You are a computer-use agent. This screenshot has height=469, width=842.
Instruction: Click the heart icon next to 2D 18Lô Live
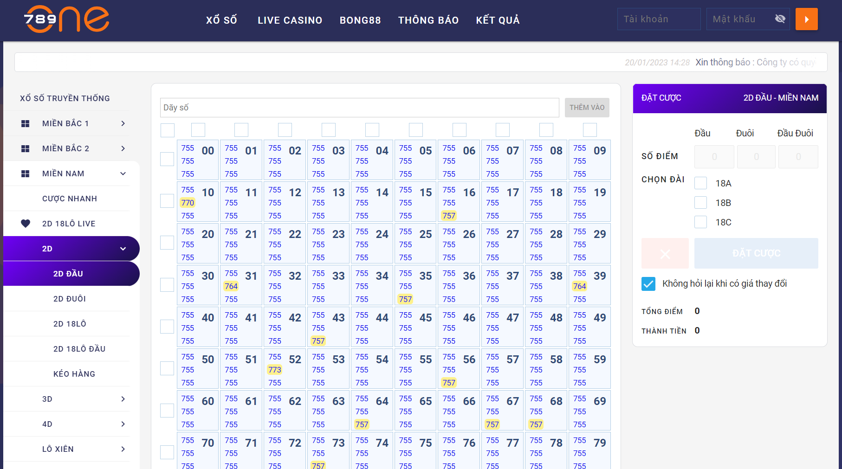pyautogui.click(x=26, y=224)
